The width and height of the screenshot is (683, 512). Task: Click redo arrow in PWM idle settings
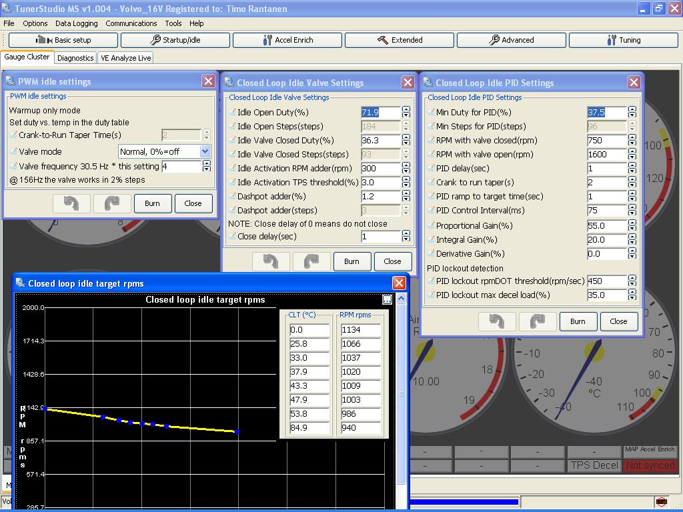[111, 203]
